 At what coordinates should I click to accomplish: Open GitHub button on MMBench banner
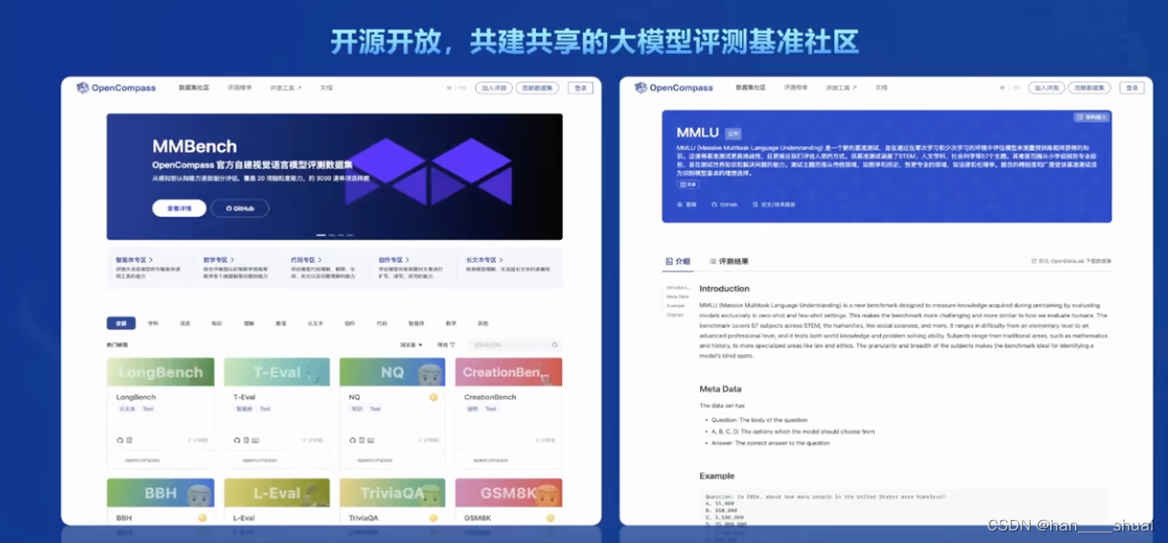240,208
